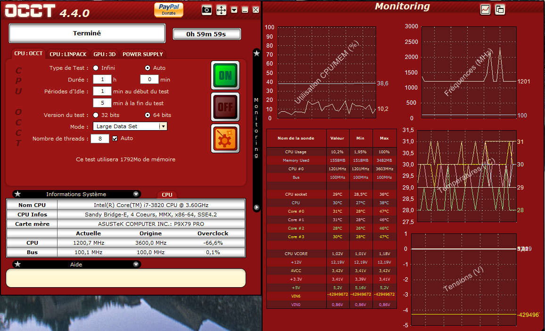Viewport: 545px width, 331px height.
Task: Click the PayPal Donate button
Action: 169,9
